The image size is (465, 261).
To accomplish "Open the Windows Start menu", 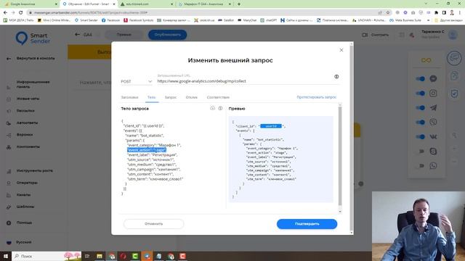I will click(x=6, y=256).
